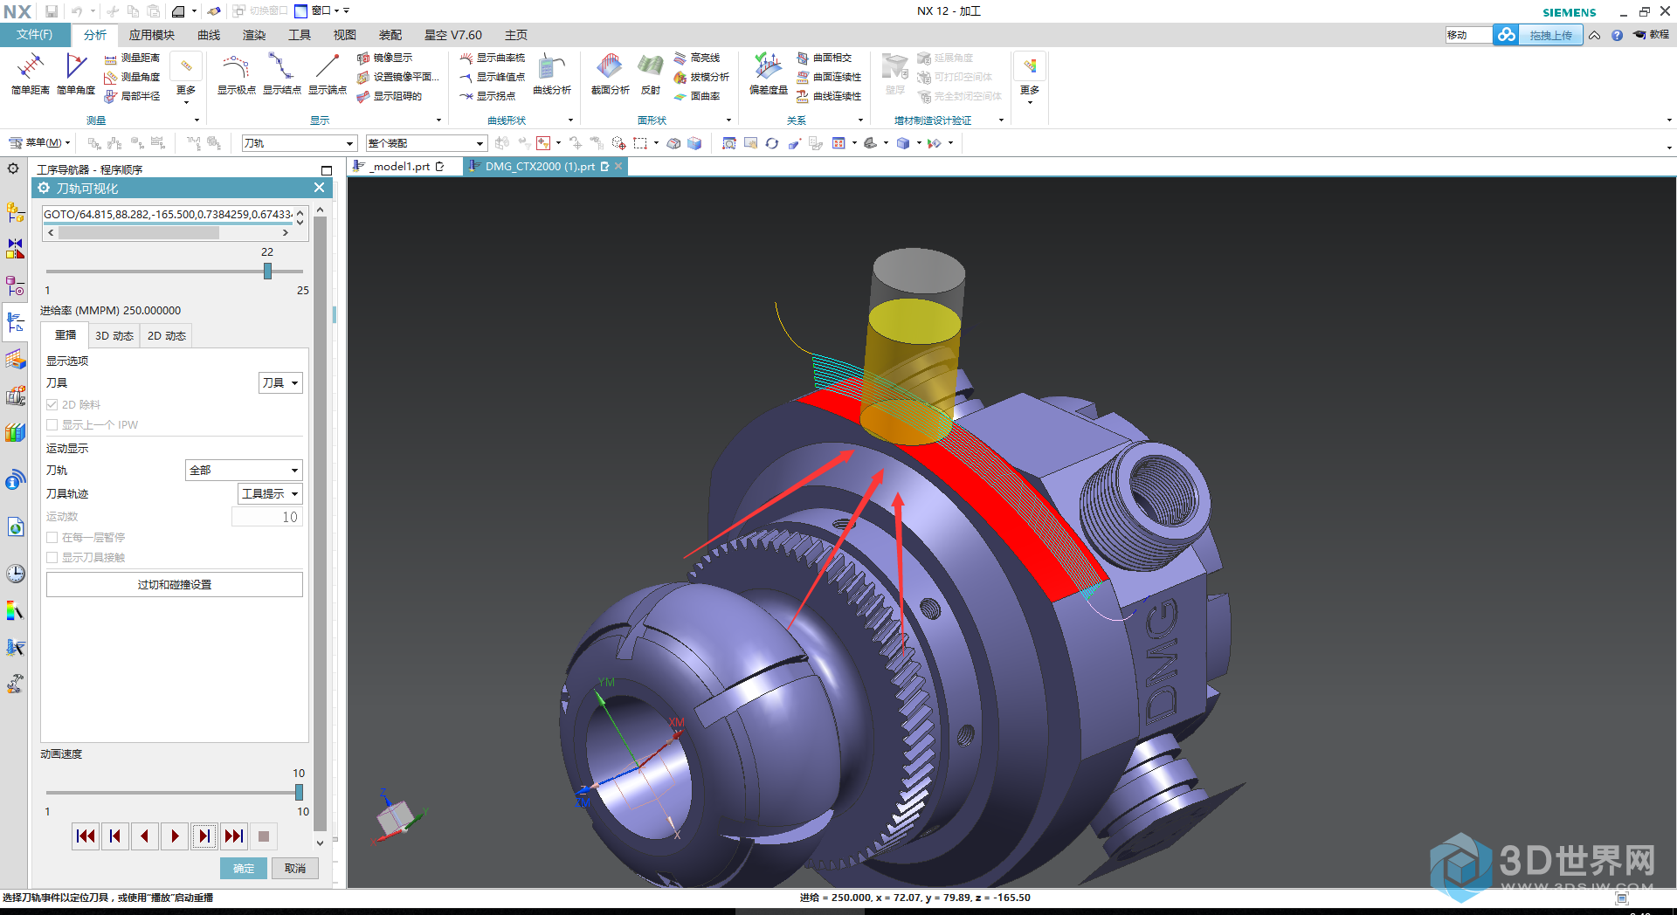Expand the 曲线形状 group arrow
This screenshot has height=915, width=1677.
(x=570, y=120)
